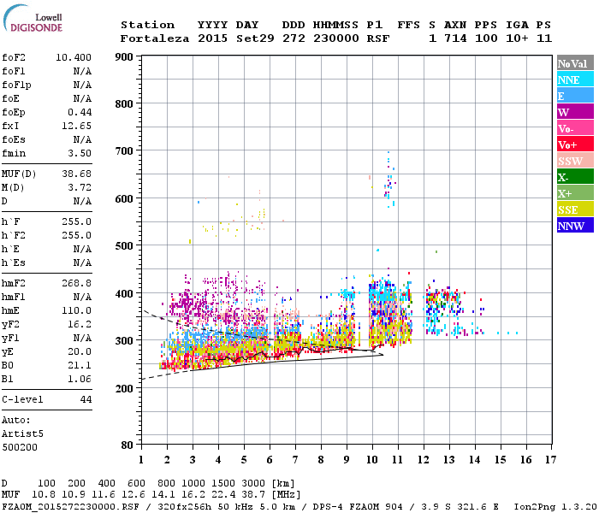Select the SSE yellow legend swatch
Screen dimensions: 599x513
point(575,209)
